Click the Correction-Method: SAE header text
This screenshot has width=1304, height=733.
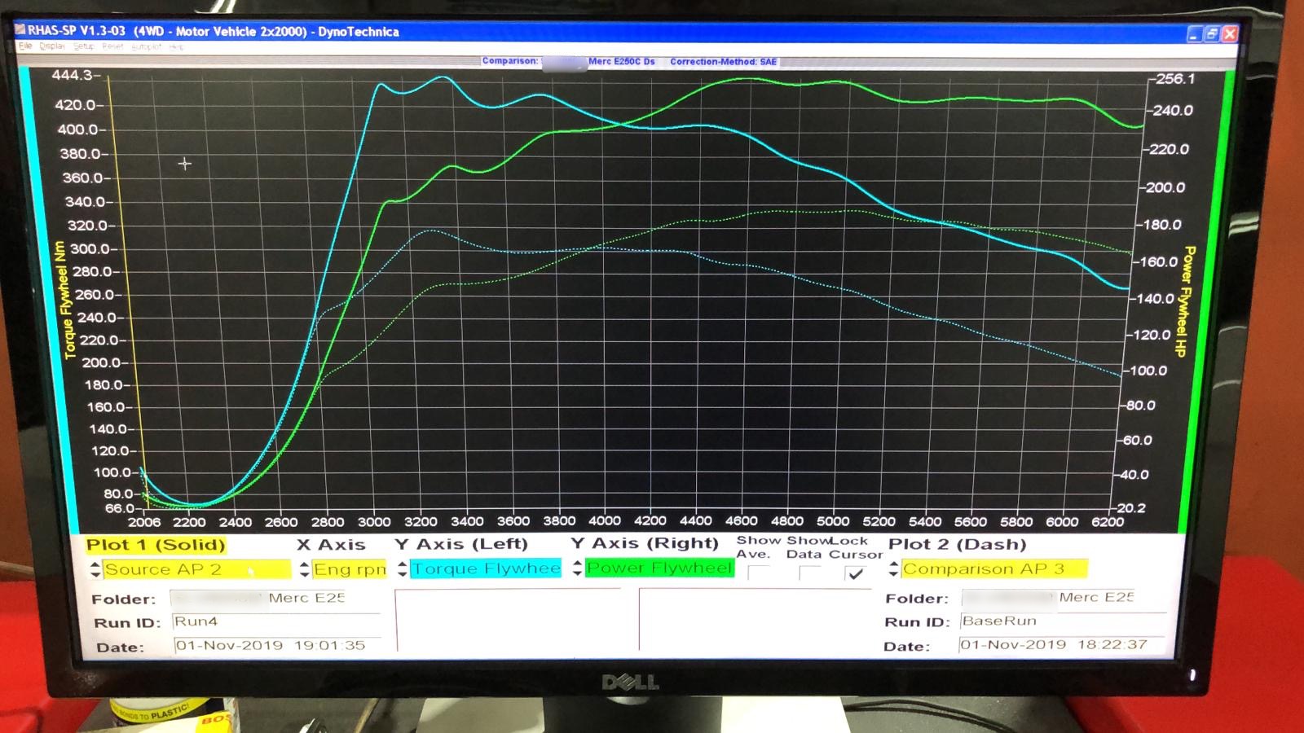point(723,62)
